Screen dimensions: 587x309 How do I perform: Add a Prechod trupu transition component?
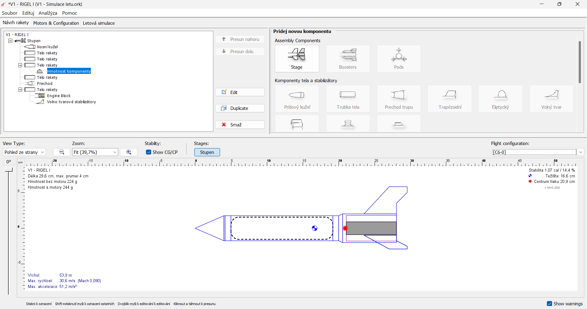(x=398, y=99)
